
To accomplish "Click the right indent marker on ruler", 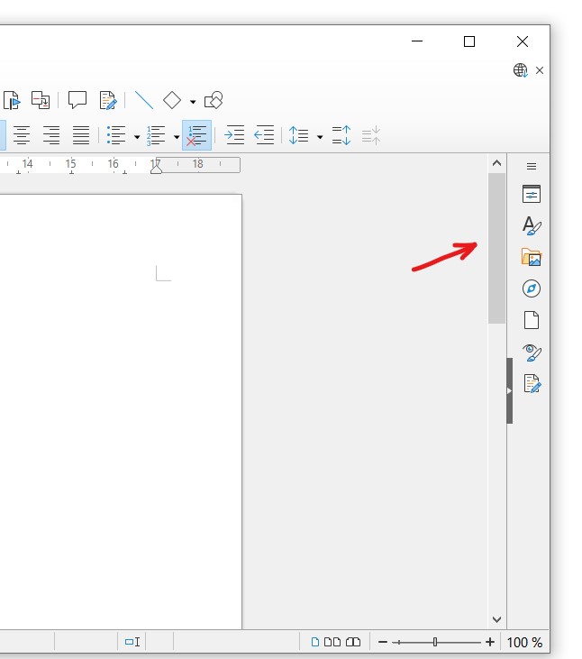I will tap(156, 168).
